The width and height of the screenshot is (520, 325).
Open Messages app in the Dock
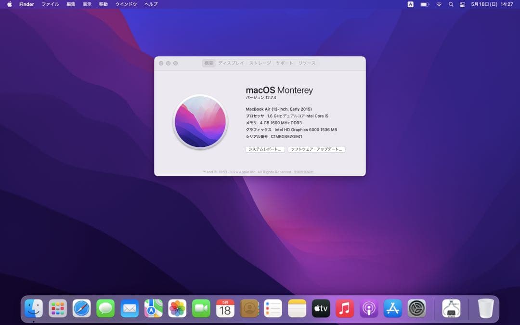click(105, 308)
